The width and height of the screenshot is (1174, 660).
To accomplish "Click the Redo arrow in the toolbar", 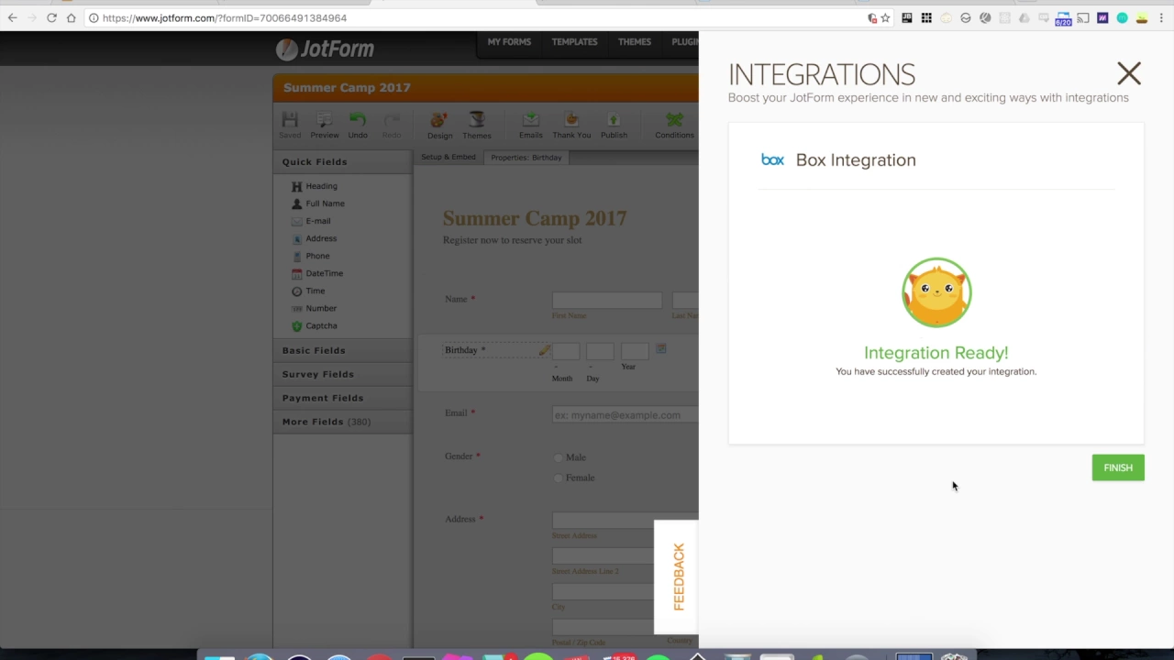I will (x=392, y=126).
